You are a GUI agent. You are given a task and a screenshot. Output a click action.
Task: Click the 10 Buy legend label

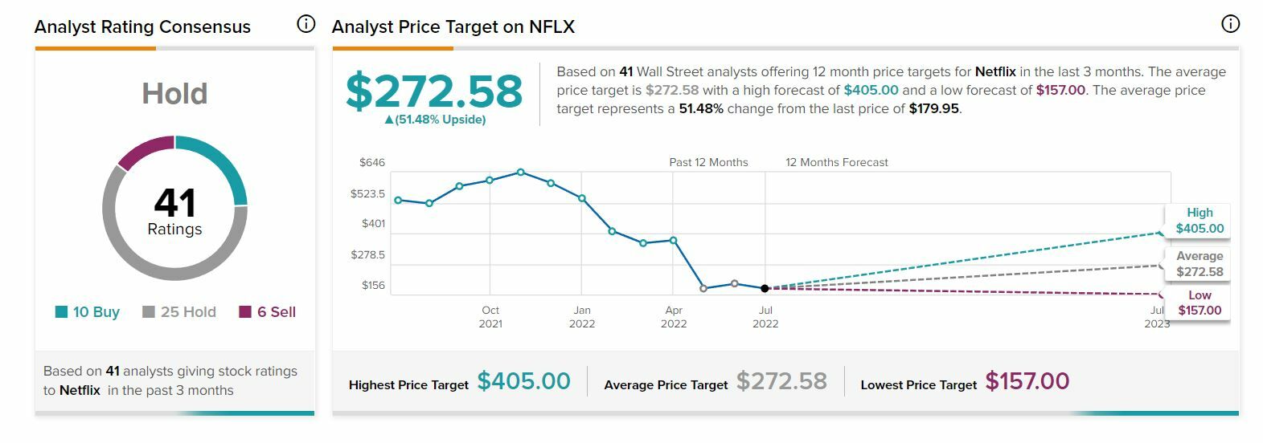(96, 312)
